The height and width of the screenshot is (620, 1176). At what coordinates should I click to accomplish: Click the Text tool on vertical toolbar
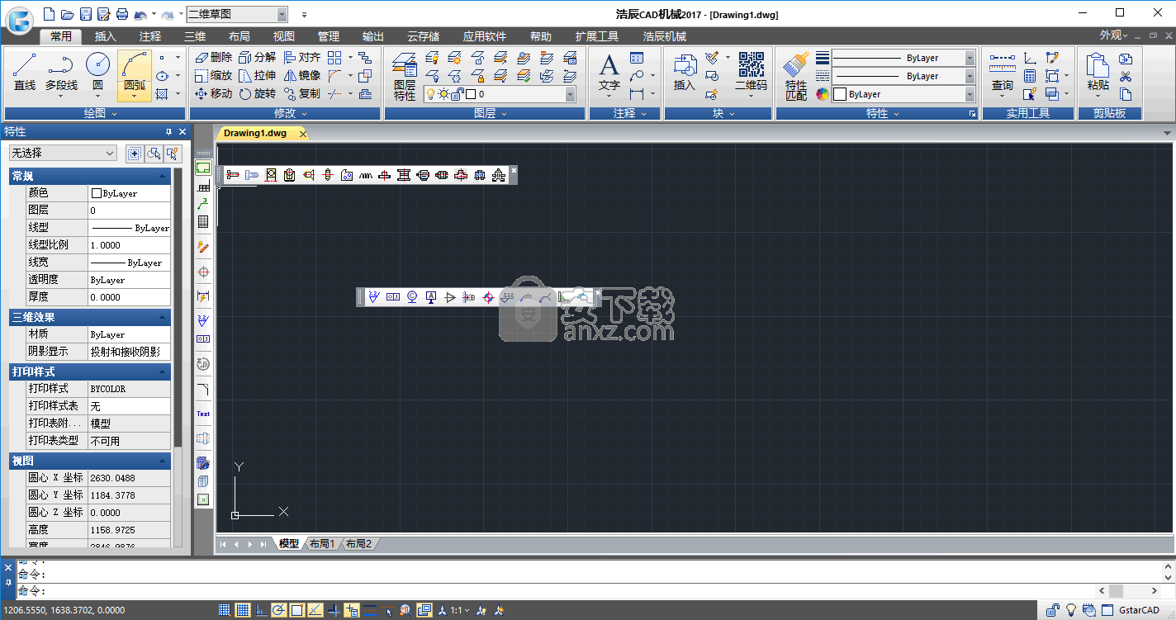[x=203, y=414]
